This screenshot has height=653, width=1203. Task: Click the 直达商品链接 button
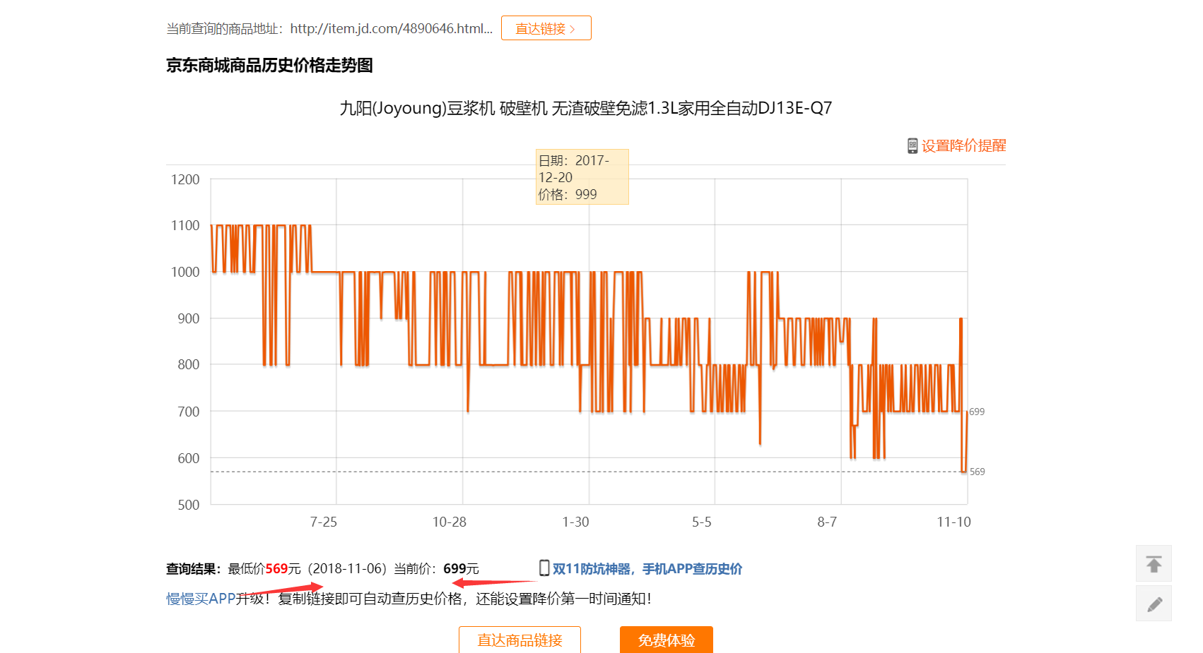point(520,640)
